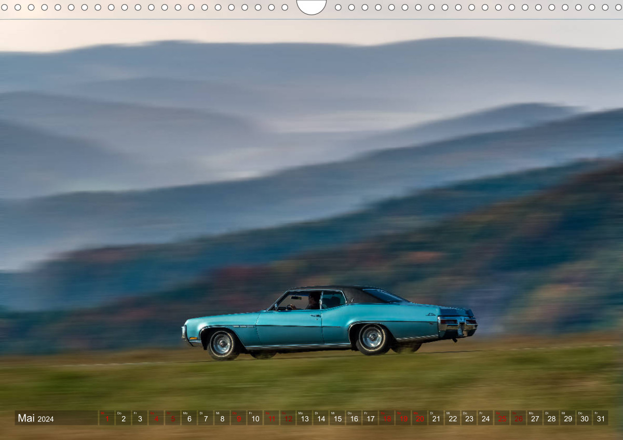Screen dimensions: 623x440
Task: Click the blue vintage car in the photo
Action: (329, 322)
